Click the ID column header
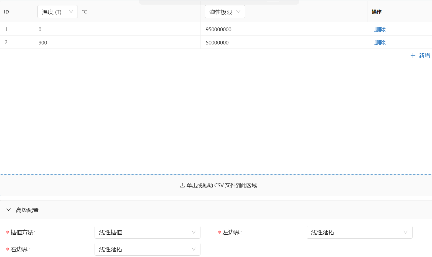The height and width of the screenshot is (257, 432). coord(6,12)
